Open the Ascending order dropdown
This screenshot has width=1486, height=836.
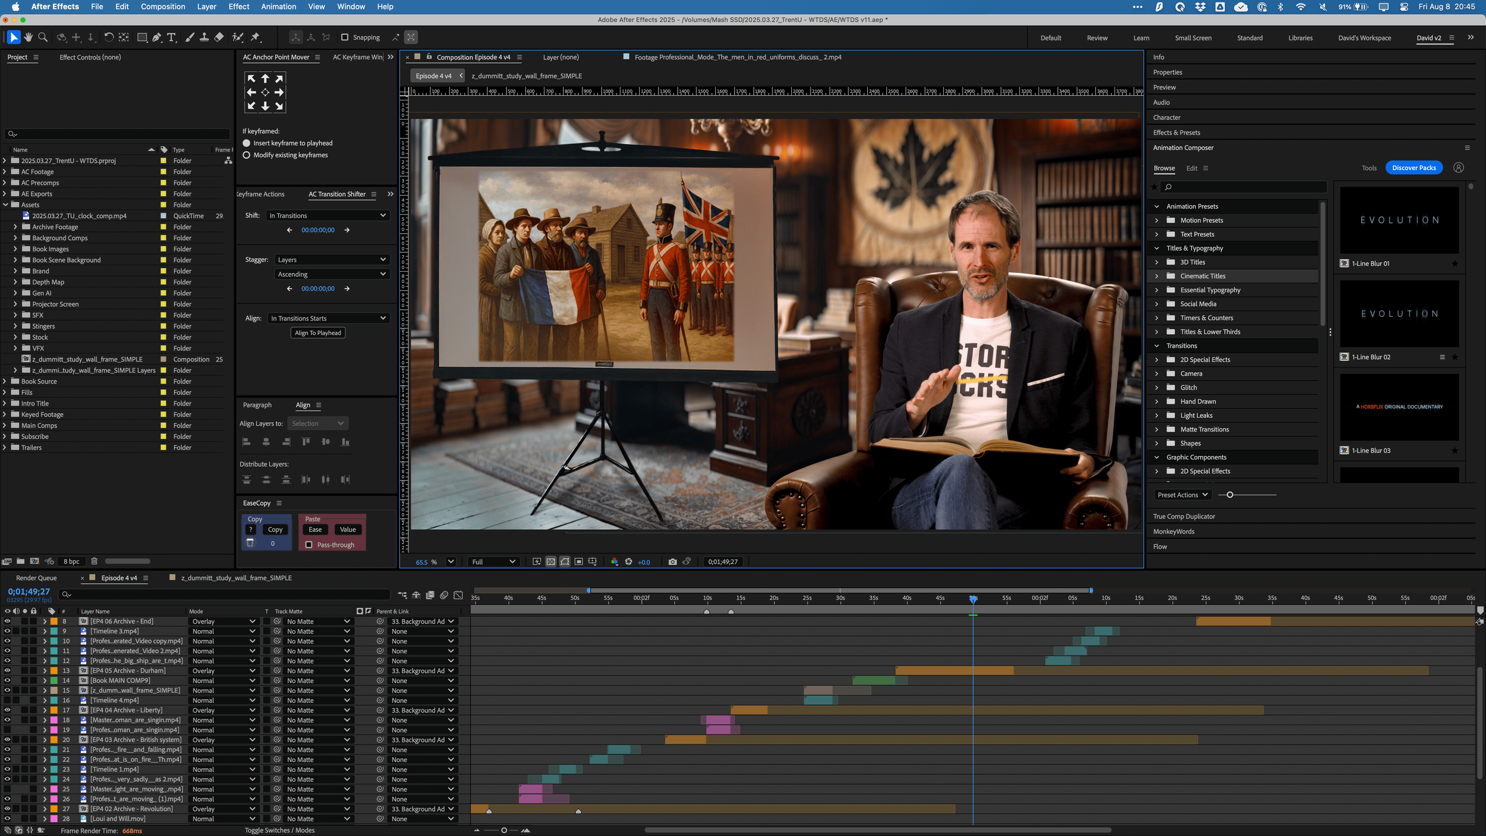pyautogui.click(x=332, y=274)
